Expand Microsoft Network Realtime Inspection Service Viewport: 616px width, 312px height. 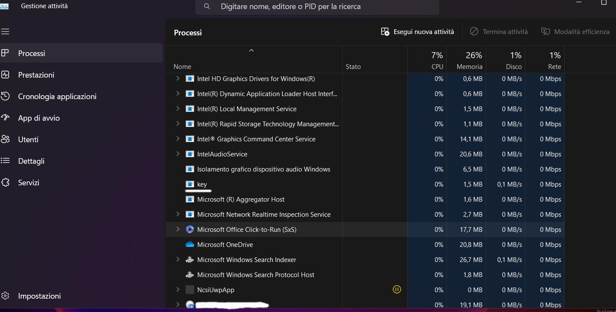[177, 214]
